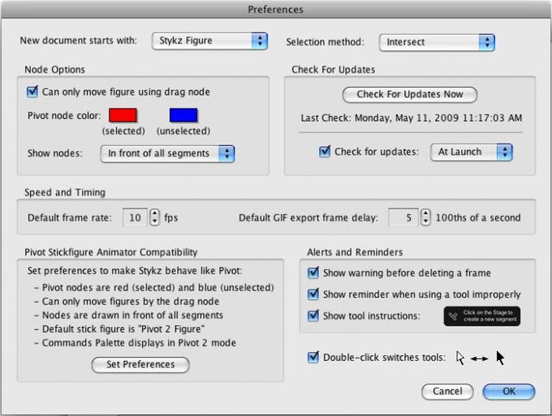Open the 'Stykz Figure' new document dropdown
The width and height of the screenshot is (552, 416).
pyautogui.click(x=209, y=41)
